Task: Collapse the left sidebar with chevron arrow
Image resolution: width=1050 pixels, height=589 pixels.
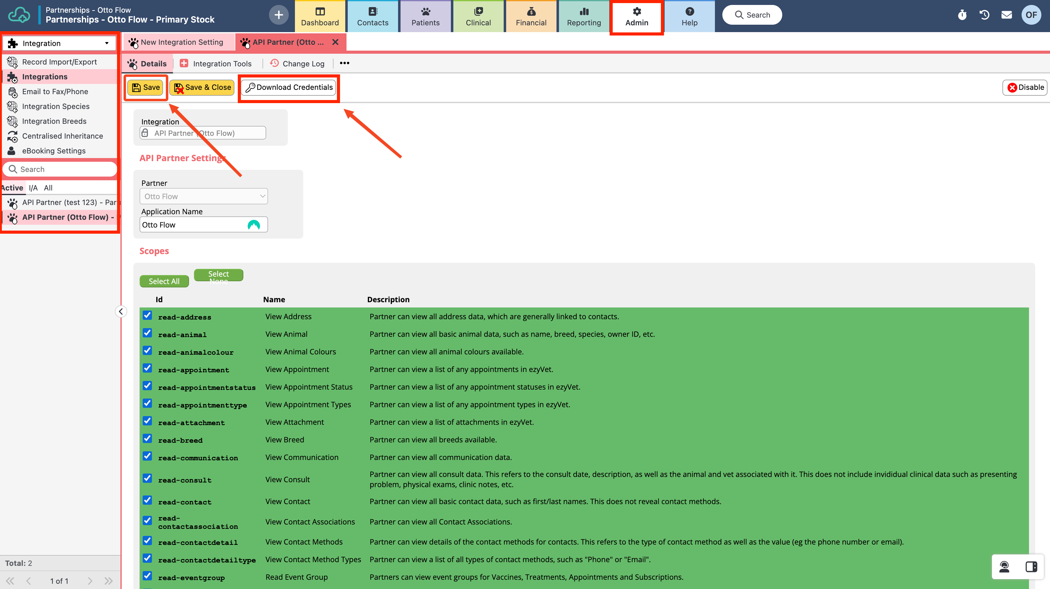Action: [121, 311]
